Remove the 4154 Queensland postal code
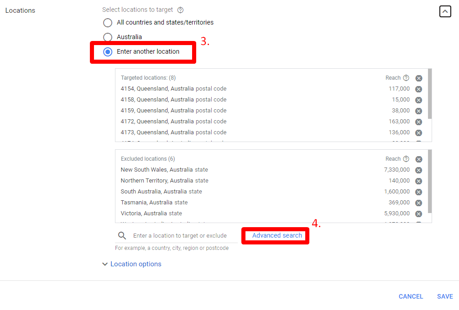 point(419,89)
